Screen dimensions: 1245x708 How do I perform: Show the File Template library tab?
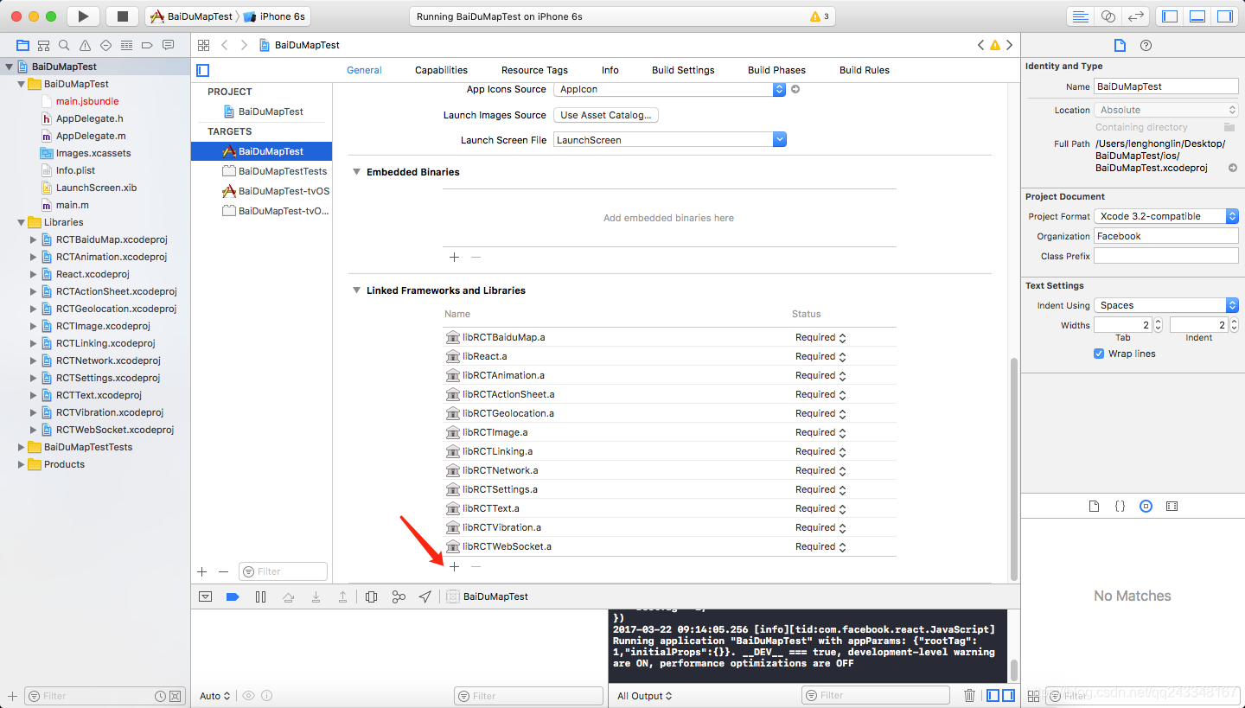click(x=1094, y=507)
